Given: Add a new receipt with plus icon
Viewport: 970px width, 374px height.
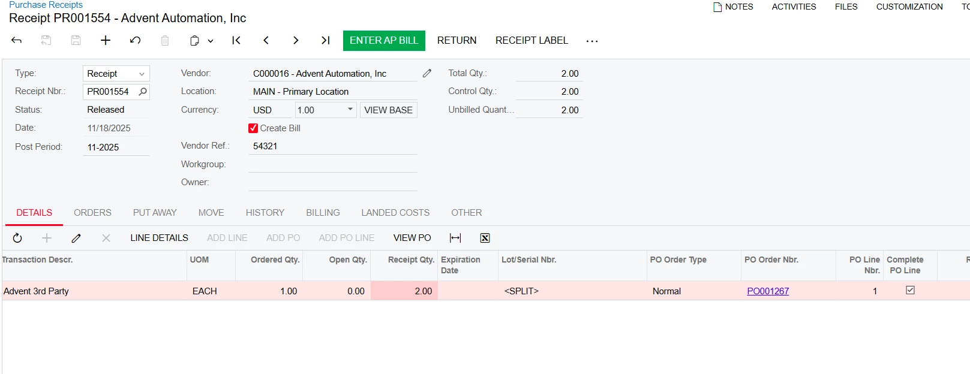Looking at the screenshot, I should tap(106, 40).
